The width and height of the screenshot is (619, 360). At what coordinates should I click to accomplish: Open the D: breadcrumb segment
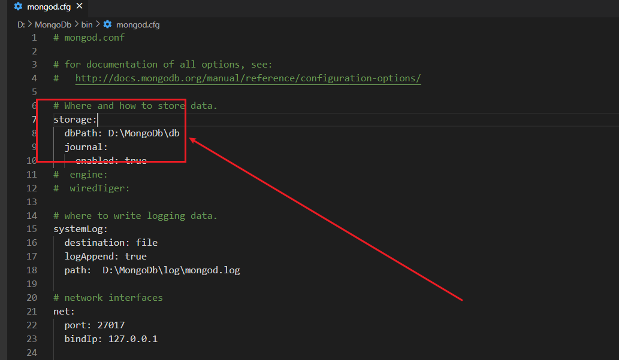[x=21, y=25]
